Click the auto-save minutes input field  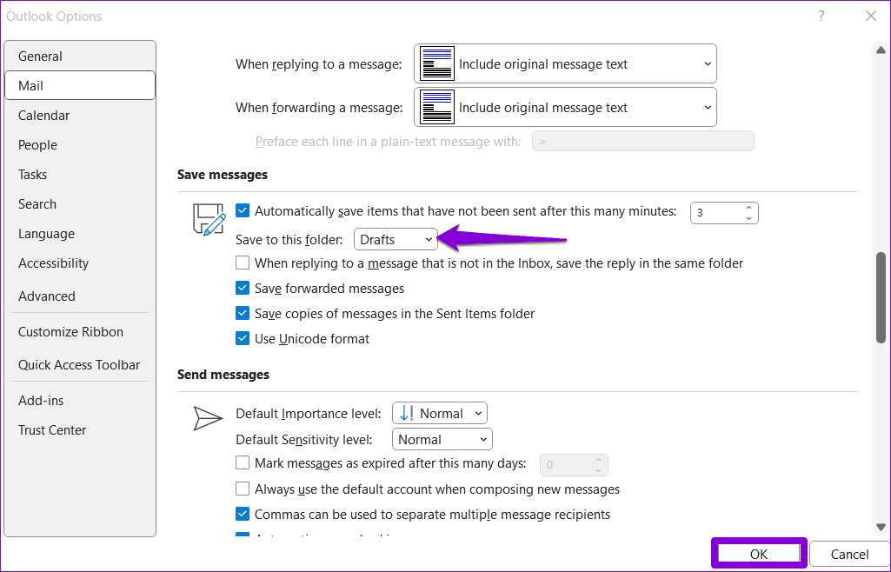(716, 212)
